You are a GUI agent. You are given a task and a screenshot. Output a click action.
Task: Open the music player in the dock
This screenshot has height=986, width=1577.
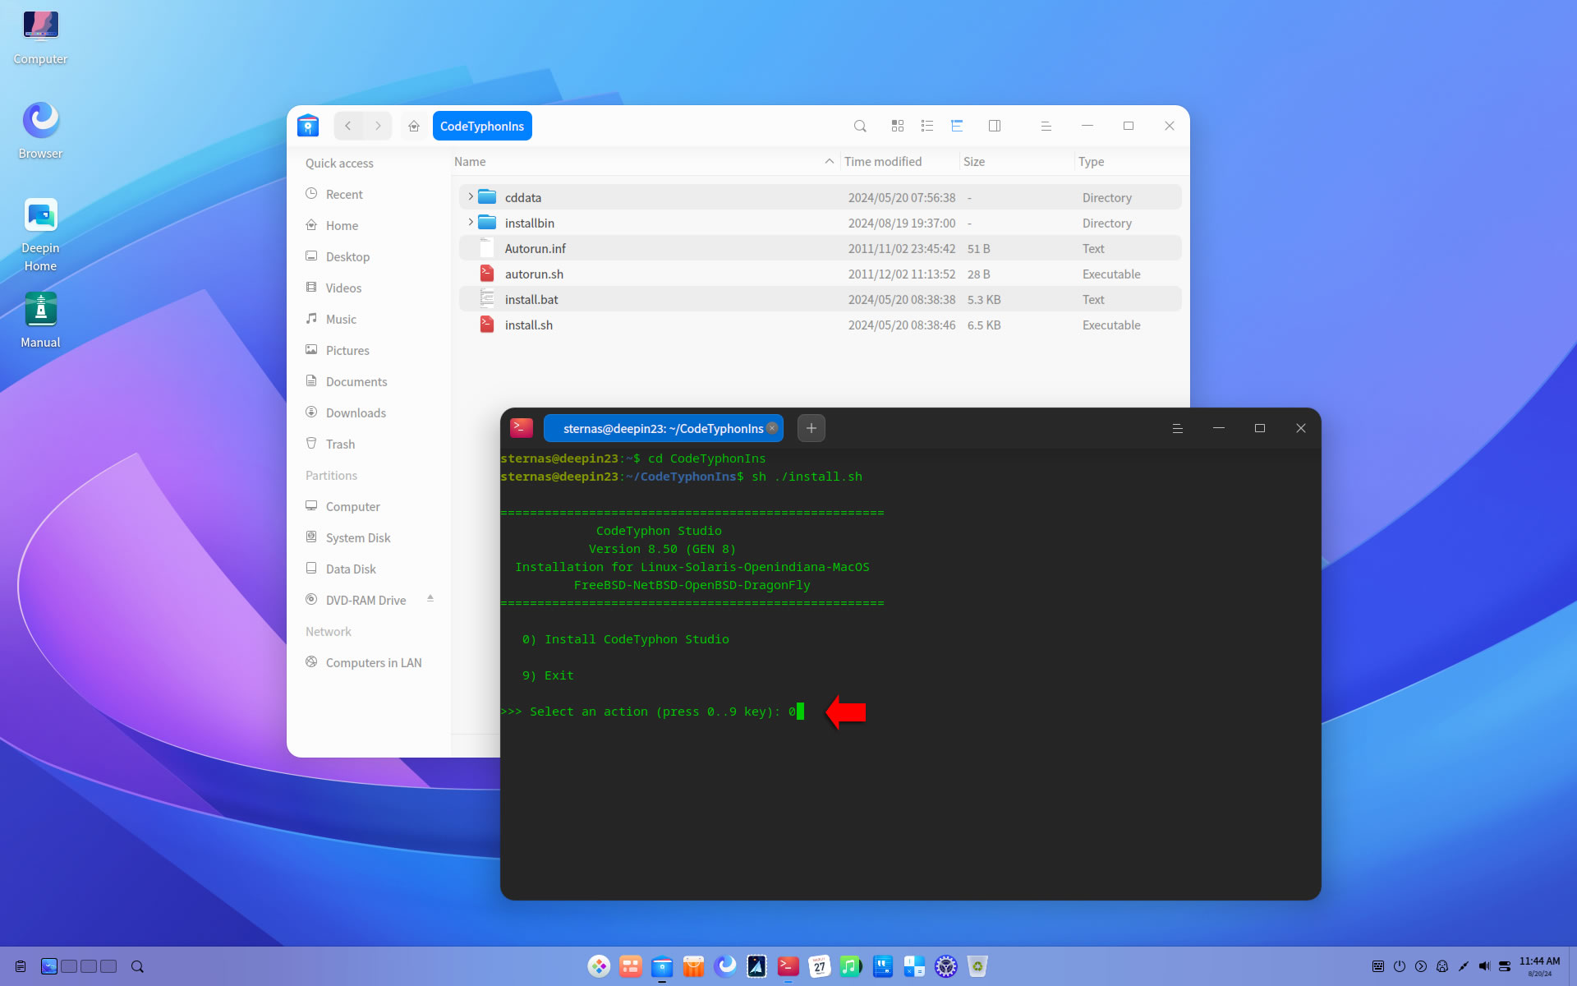click(x=851, y=966)
